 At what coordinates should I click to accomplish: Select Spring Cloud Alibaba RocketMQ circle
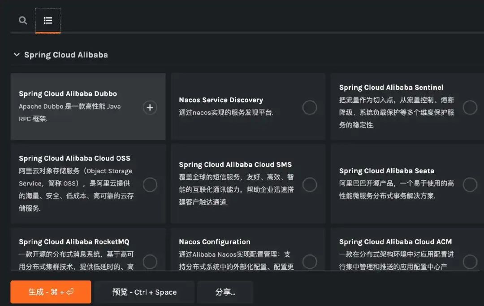[x=150, y=262]
